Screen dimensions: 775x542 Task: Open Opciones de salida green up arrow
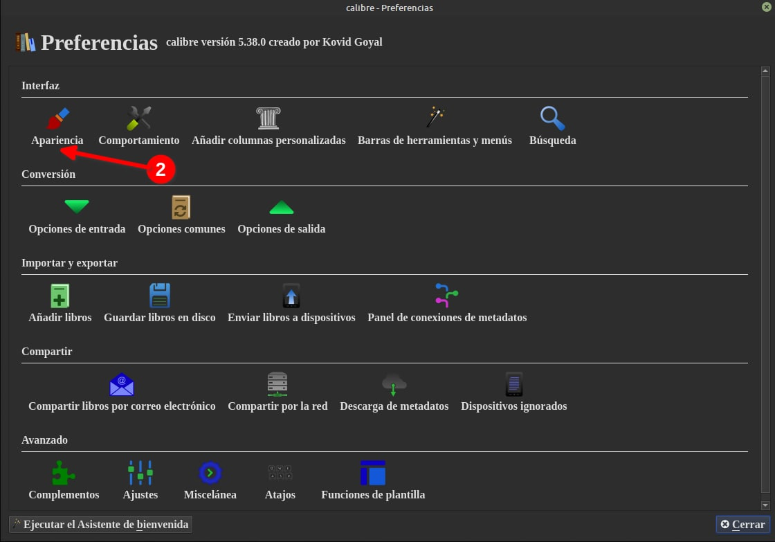[282, 207]
